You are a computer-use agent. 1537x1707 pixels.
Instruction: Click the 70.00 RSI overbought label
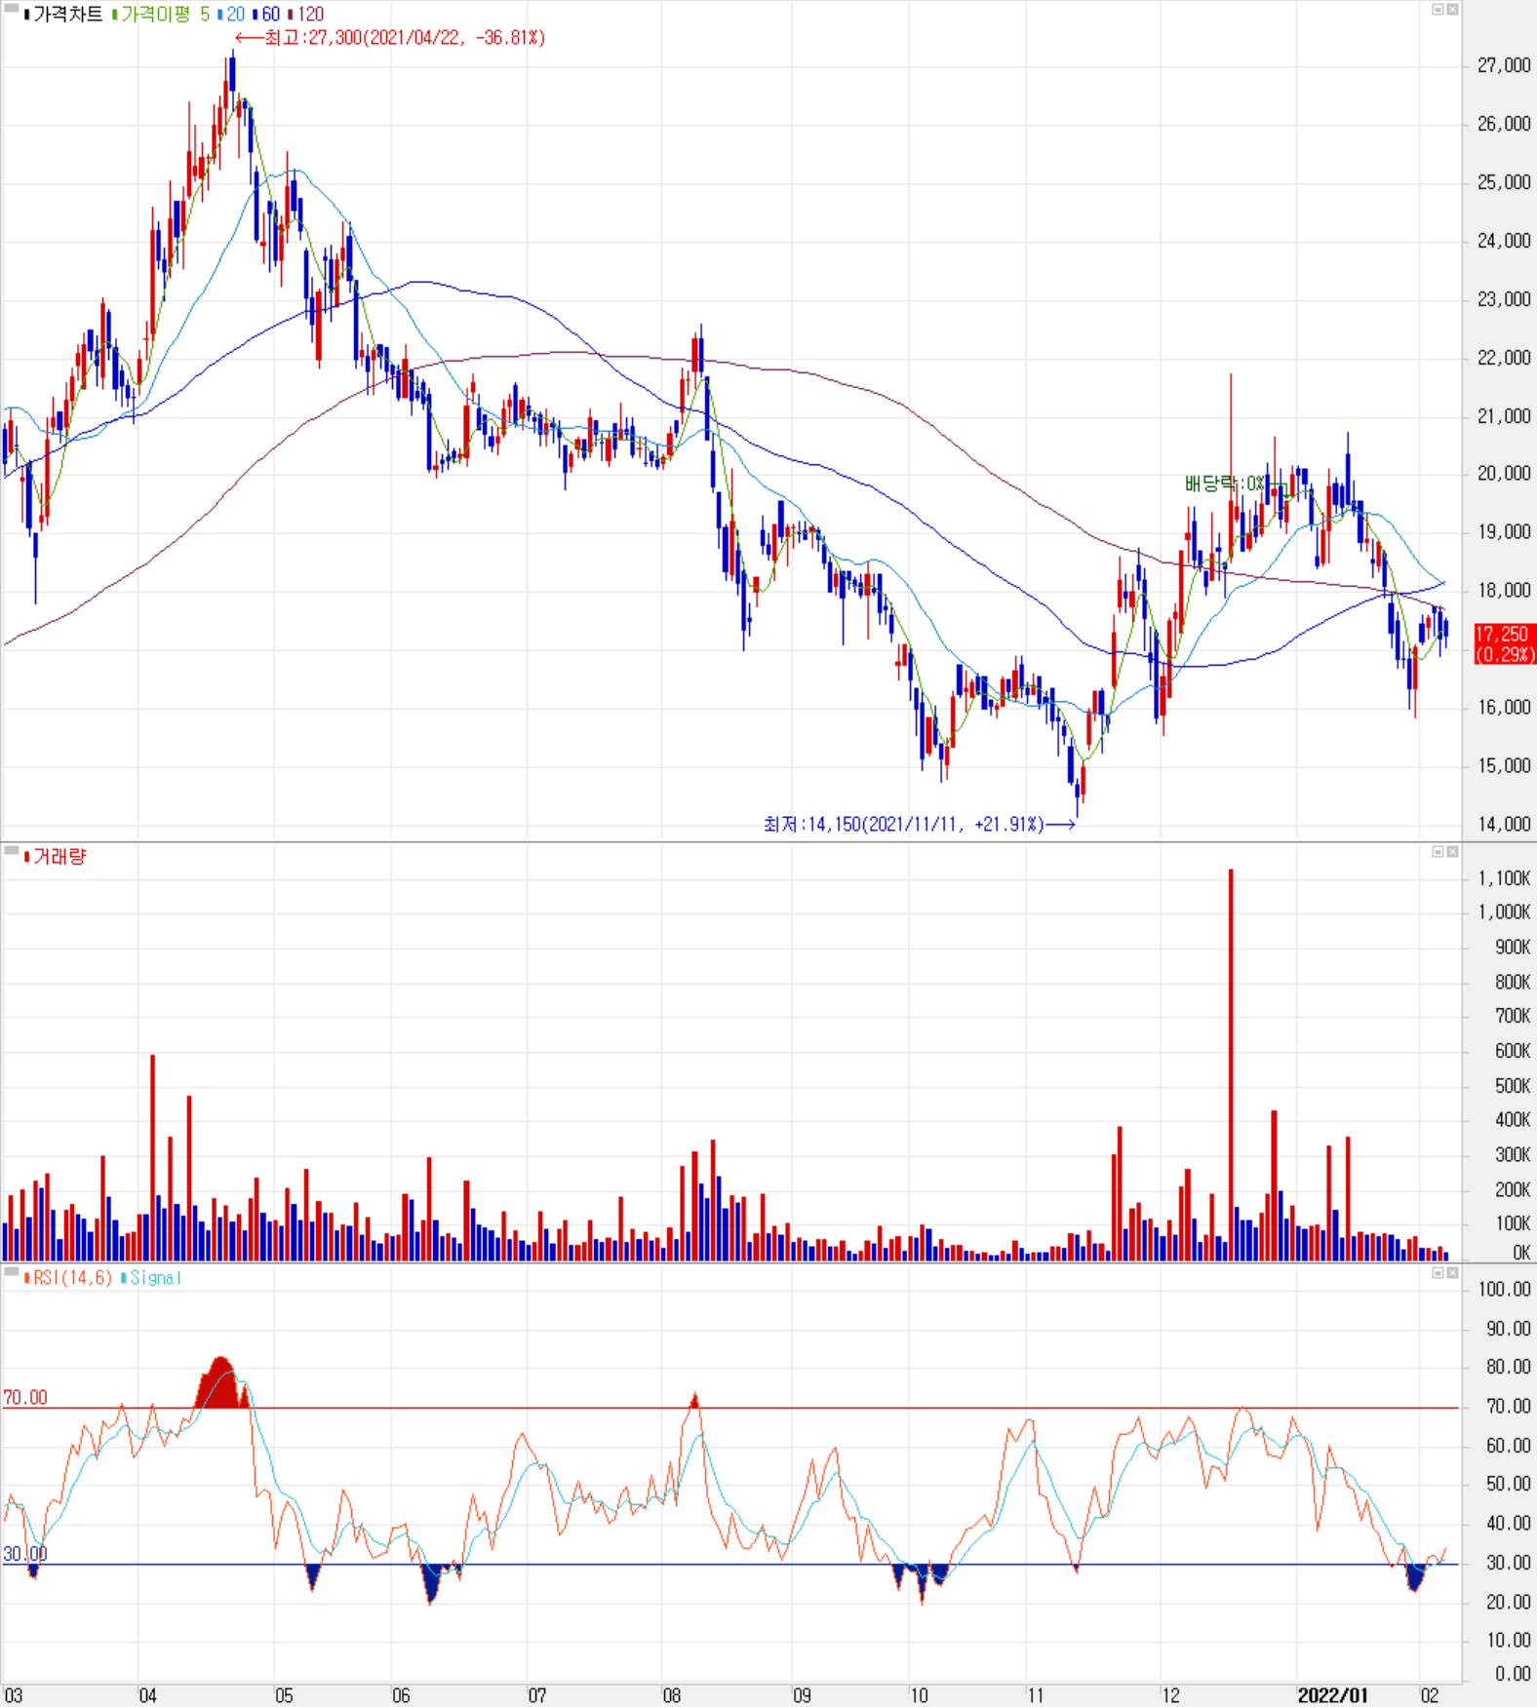24,1398
